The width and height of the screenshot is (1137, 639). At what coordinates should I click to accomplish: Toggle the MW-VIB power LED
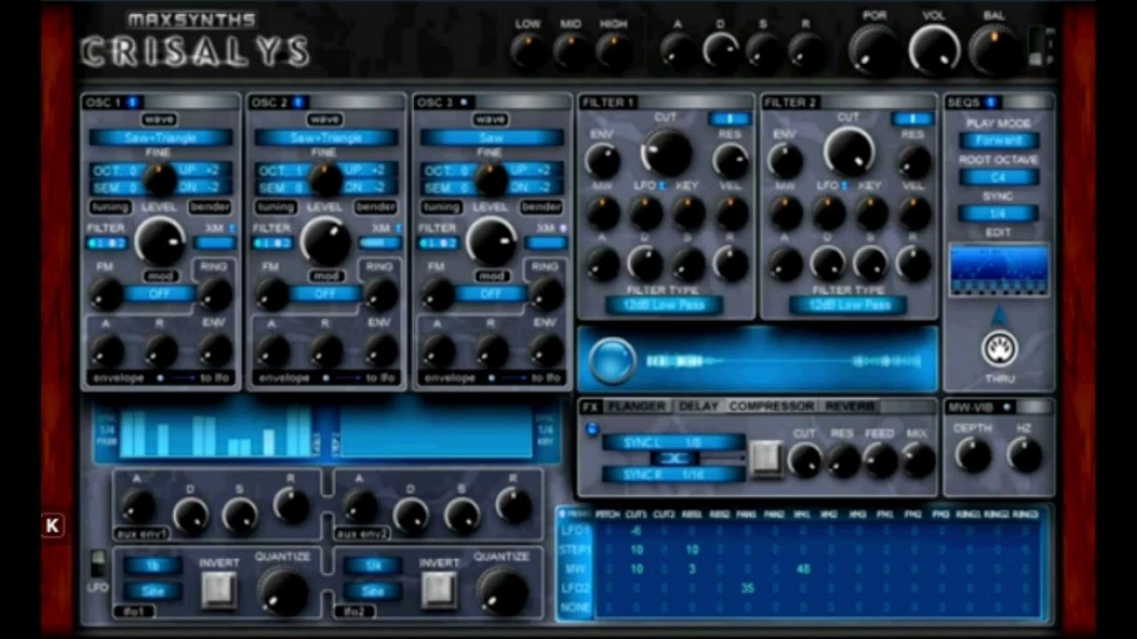(x=1006, y=407)
